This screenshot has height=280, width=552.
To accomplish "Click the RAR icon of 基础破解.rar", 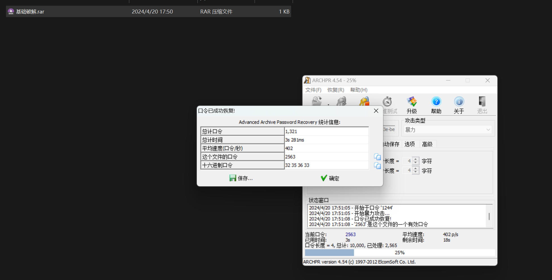I will pyautogui.click(x=11, y=12).
